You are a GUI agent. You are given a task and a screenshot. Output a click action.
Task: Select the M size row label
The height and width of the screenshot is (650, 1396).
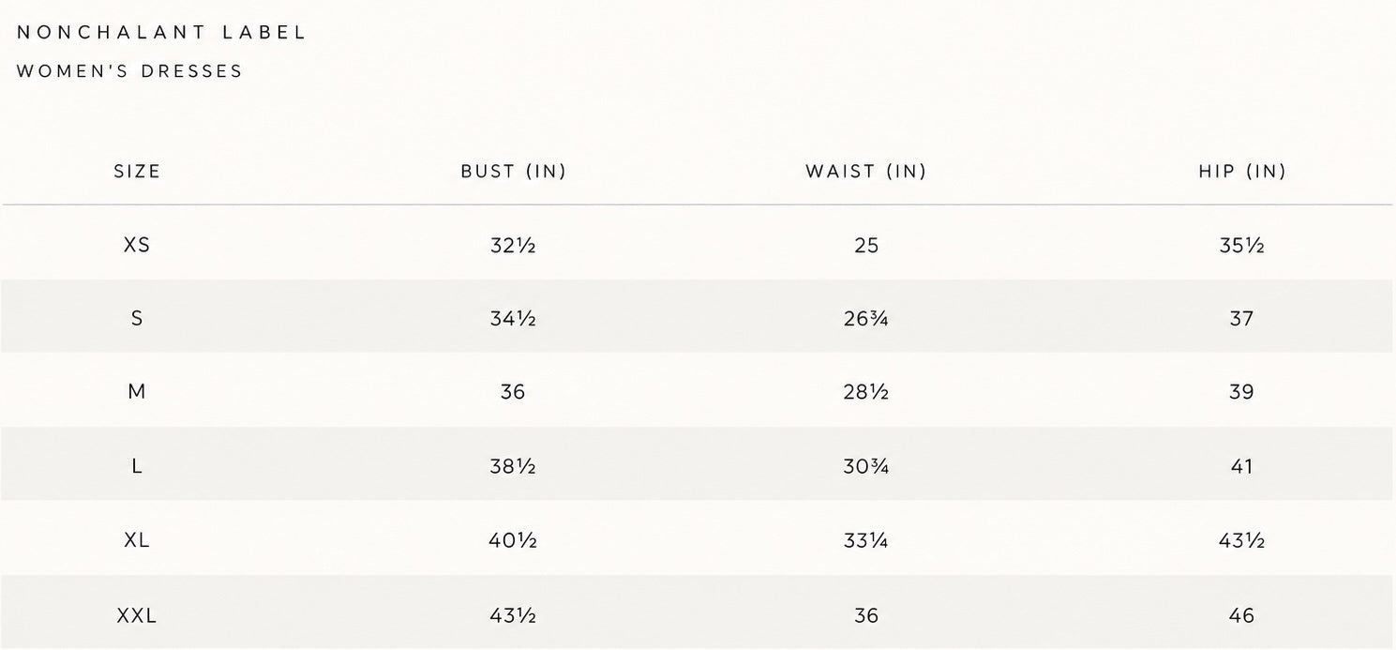(137, 392)
